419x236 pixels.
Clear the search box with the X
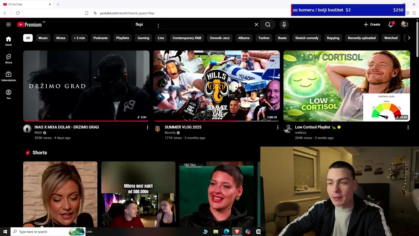pyautogui.click(x=256, y=25)
